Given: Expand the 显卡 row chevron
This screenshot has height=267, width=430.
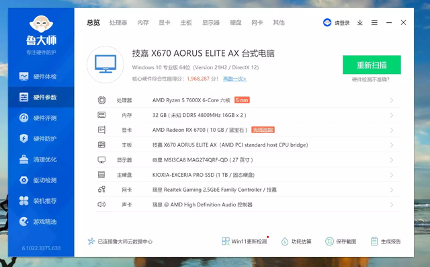Looking at the screenshot, I should (x=392, y=130).
